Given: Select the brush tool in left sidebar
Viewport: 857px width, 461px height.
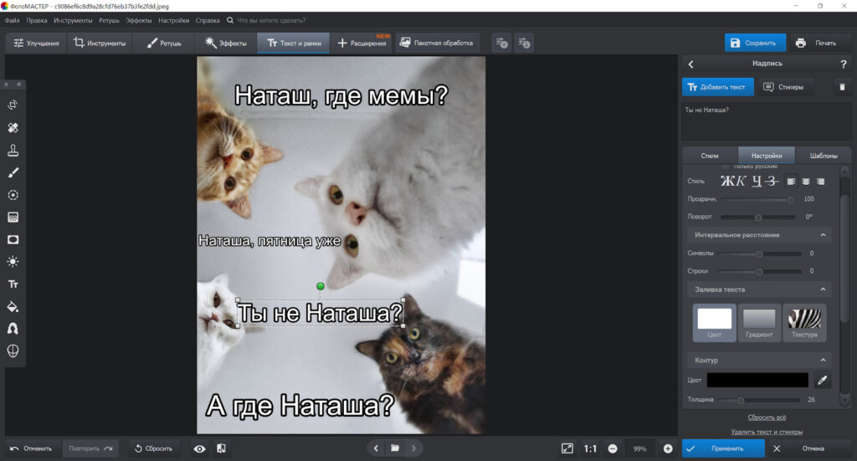Looking at the screenshot, I should tap(13, 172).
